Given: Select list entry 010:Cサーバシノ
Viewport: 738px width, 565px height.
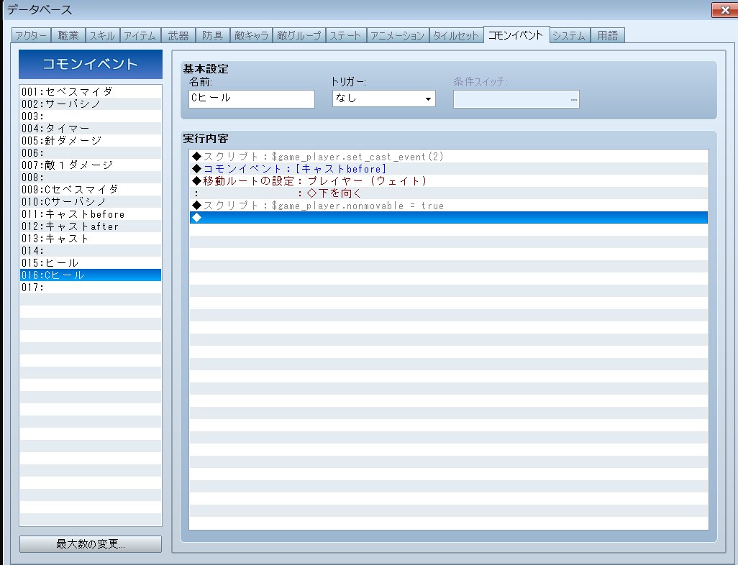Looking at the screenshot, I should pyautogui.click(x=91, y=201).
